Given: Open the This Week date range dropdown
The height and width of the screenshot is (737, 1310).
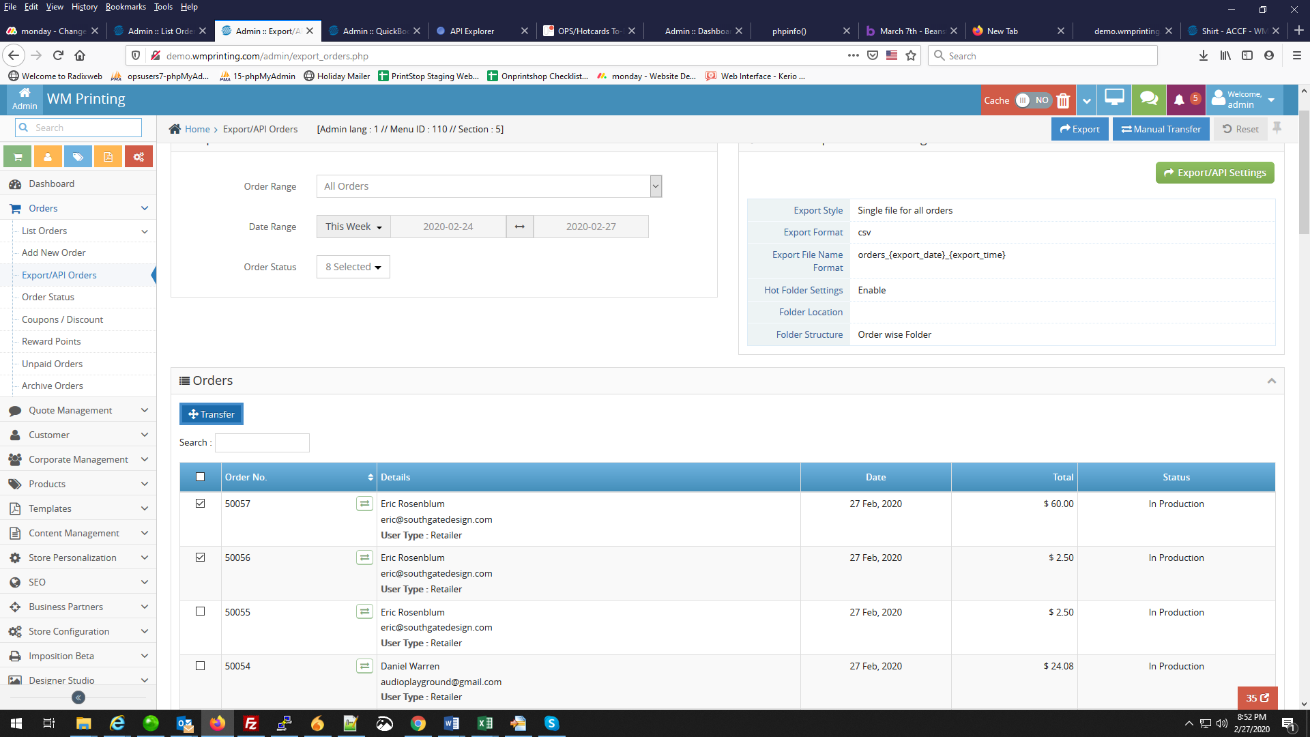Looking at the screenshot, I should point(353,227).
